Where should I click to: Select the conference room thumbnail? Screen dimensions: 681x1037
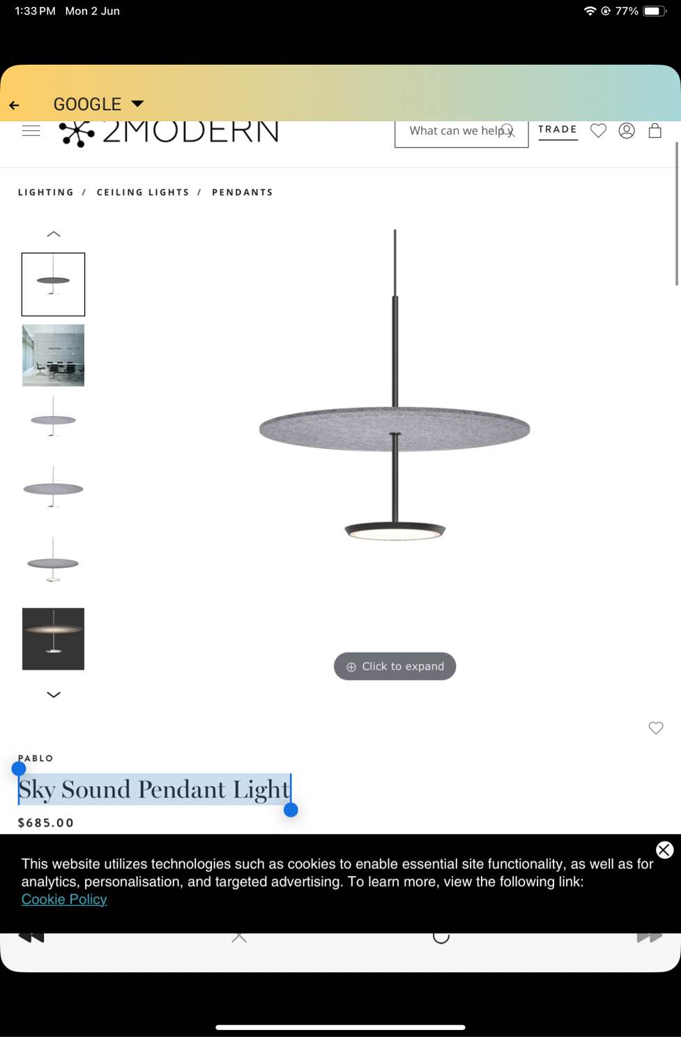click(x=53, y=355)
